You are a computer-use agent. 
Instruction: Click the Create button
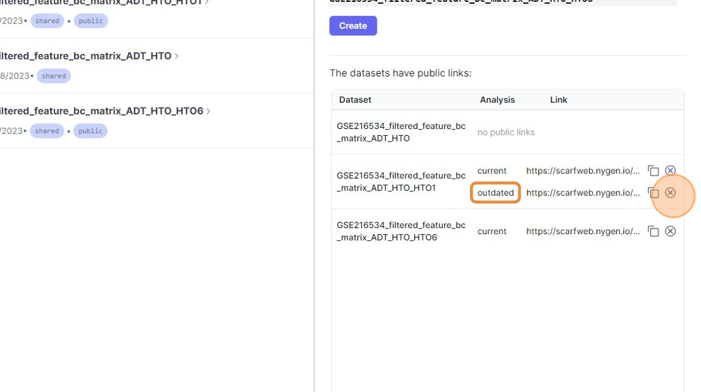tap(353, 26)
